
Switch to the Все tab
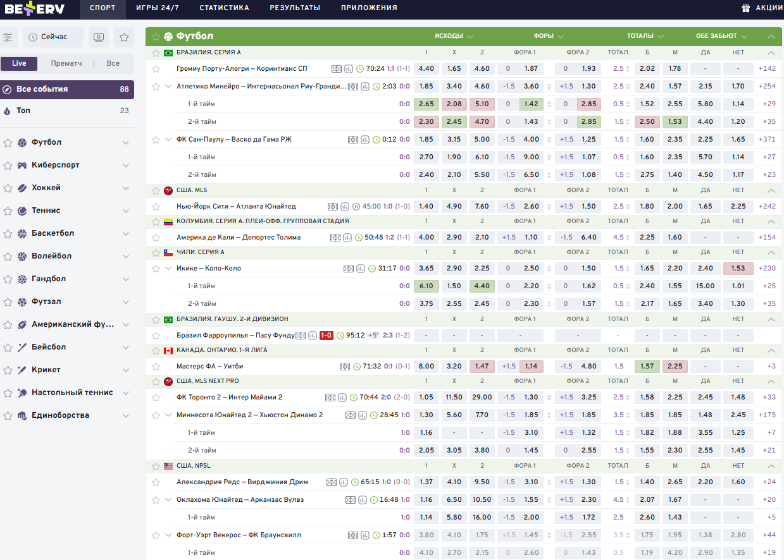(x=113, y=63)
